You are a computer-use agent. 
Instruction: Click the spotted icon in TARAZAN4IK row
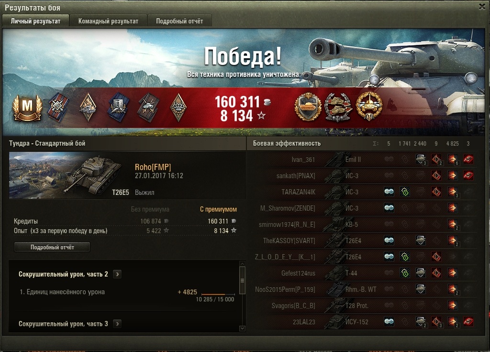[389, 192]
